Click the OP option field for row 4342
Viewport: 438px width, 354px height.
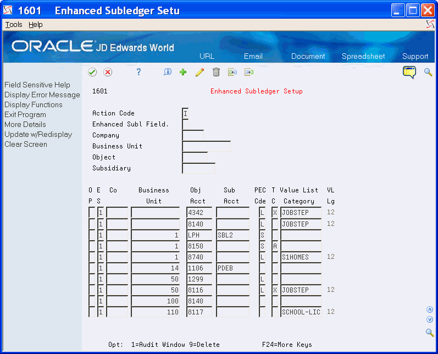point(92,212)
